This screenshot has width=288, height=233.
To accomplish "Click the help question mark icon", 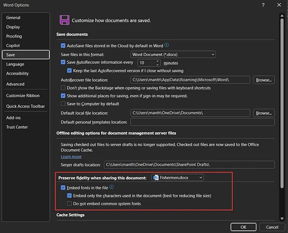I will coord(263,5).
